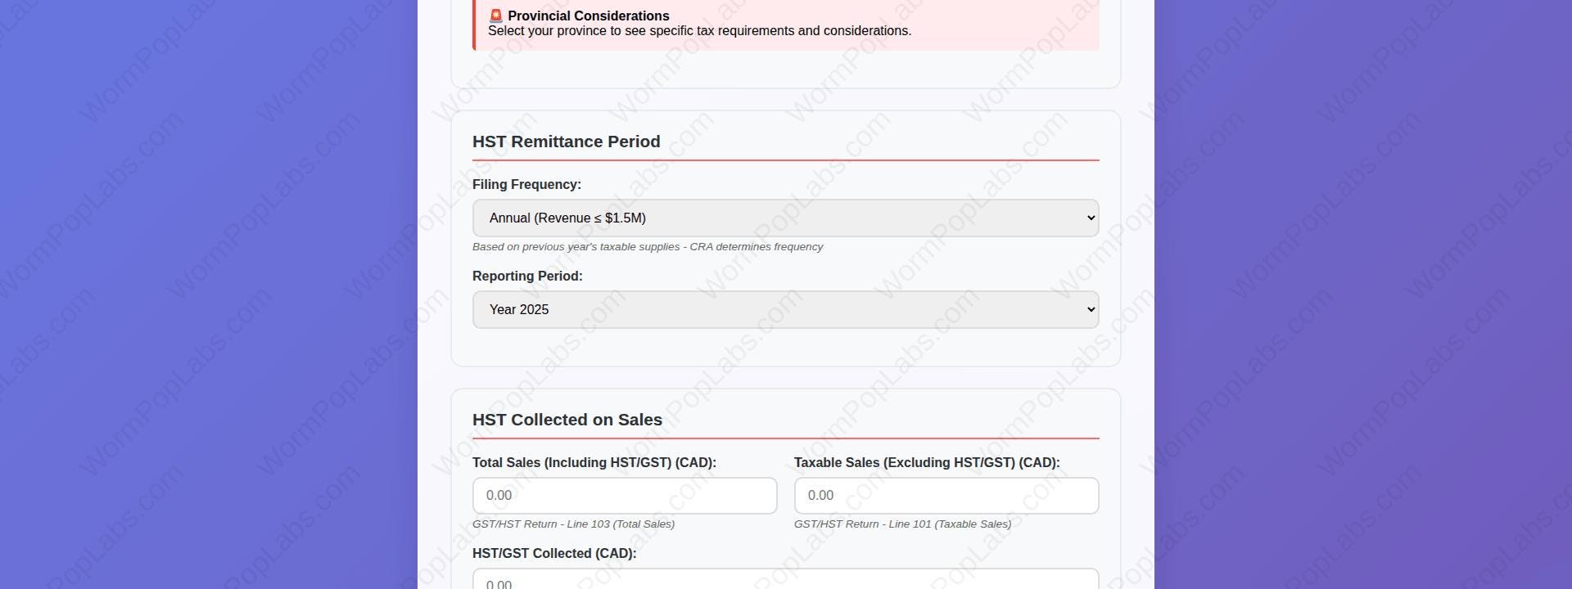
Task: Click the "HST Collected on Sales" section heading
Action: click(x=567, y=420)
